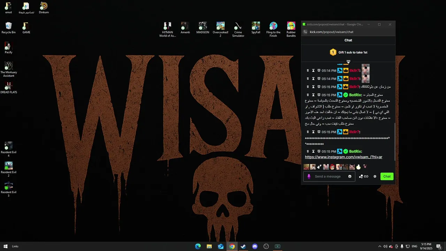The image size is (446, 251).
Task: Delete BotRix's rules message via trash icon
Action: [308, 95]
